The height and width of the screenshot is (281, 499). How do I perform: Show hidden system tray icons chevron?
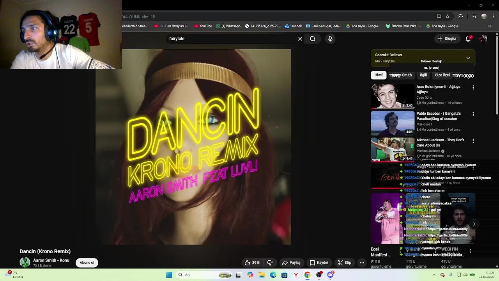434,275
